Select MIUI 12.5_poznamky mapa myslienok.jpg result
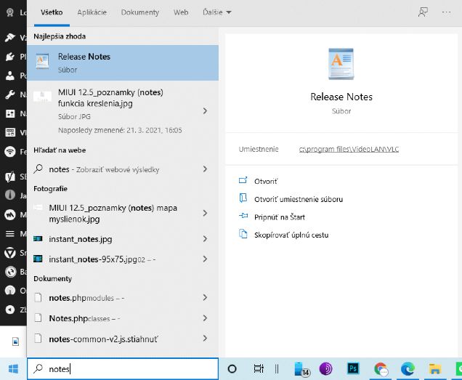Image resolution: width=462 pixels, height=380 pixels. [112, 213]
